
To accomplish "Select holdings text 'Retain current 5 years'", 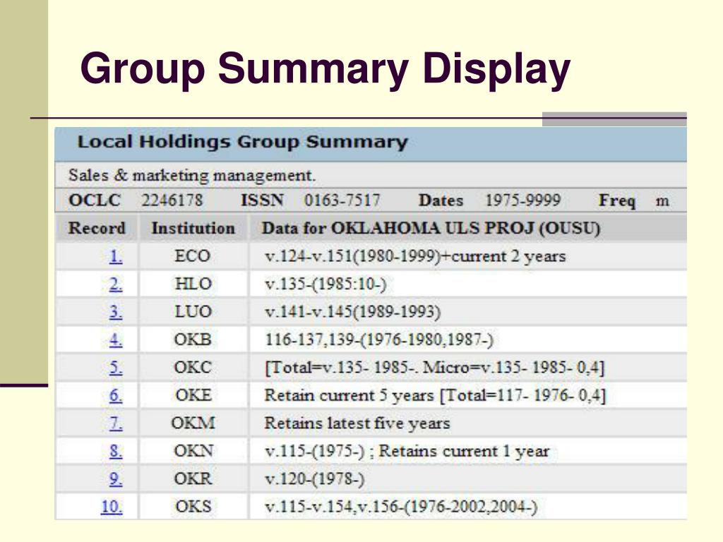I will pos(349,395).
